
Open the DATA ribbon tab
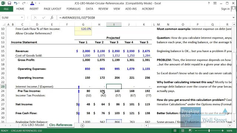pyautogui.click(x=90, y=9)
